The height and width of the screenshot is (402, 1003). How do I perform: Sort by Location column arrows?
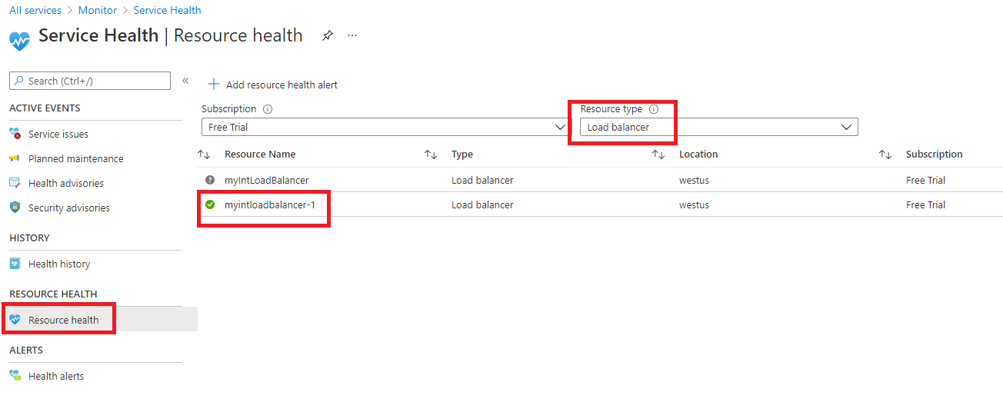pos(658,154)
